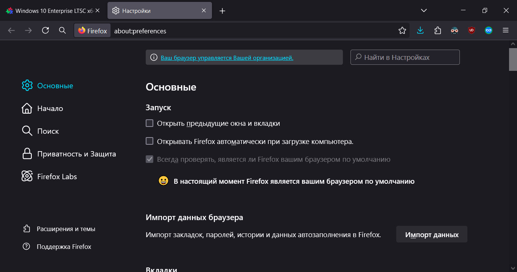The image size is (517, 272).
Task: Click the scrollbar up arrow
Action: (513, 44)
